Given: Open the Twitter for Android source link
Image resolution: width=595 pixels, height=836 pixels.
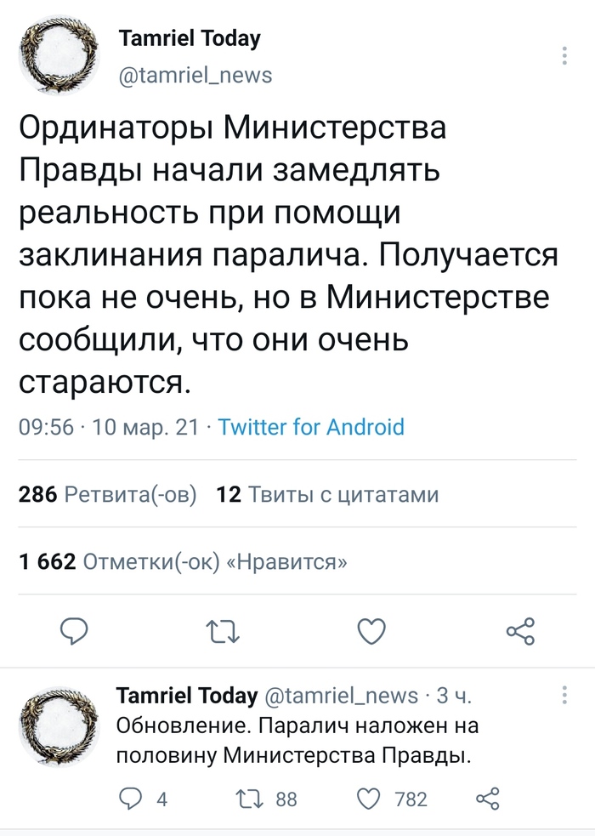Looking at the screenshot, I should (311, 427).
